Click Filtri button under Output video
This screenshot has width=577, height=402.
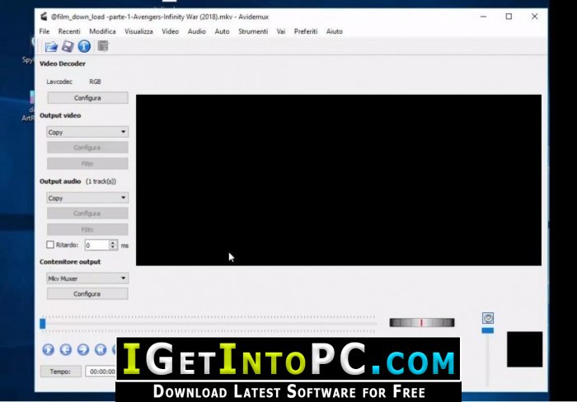pos(87,164)
